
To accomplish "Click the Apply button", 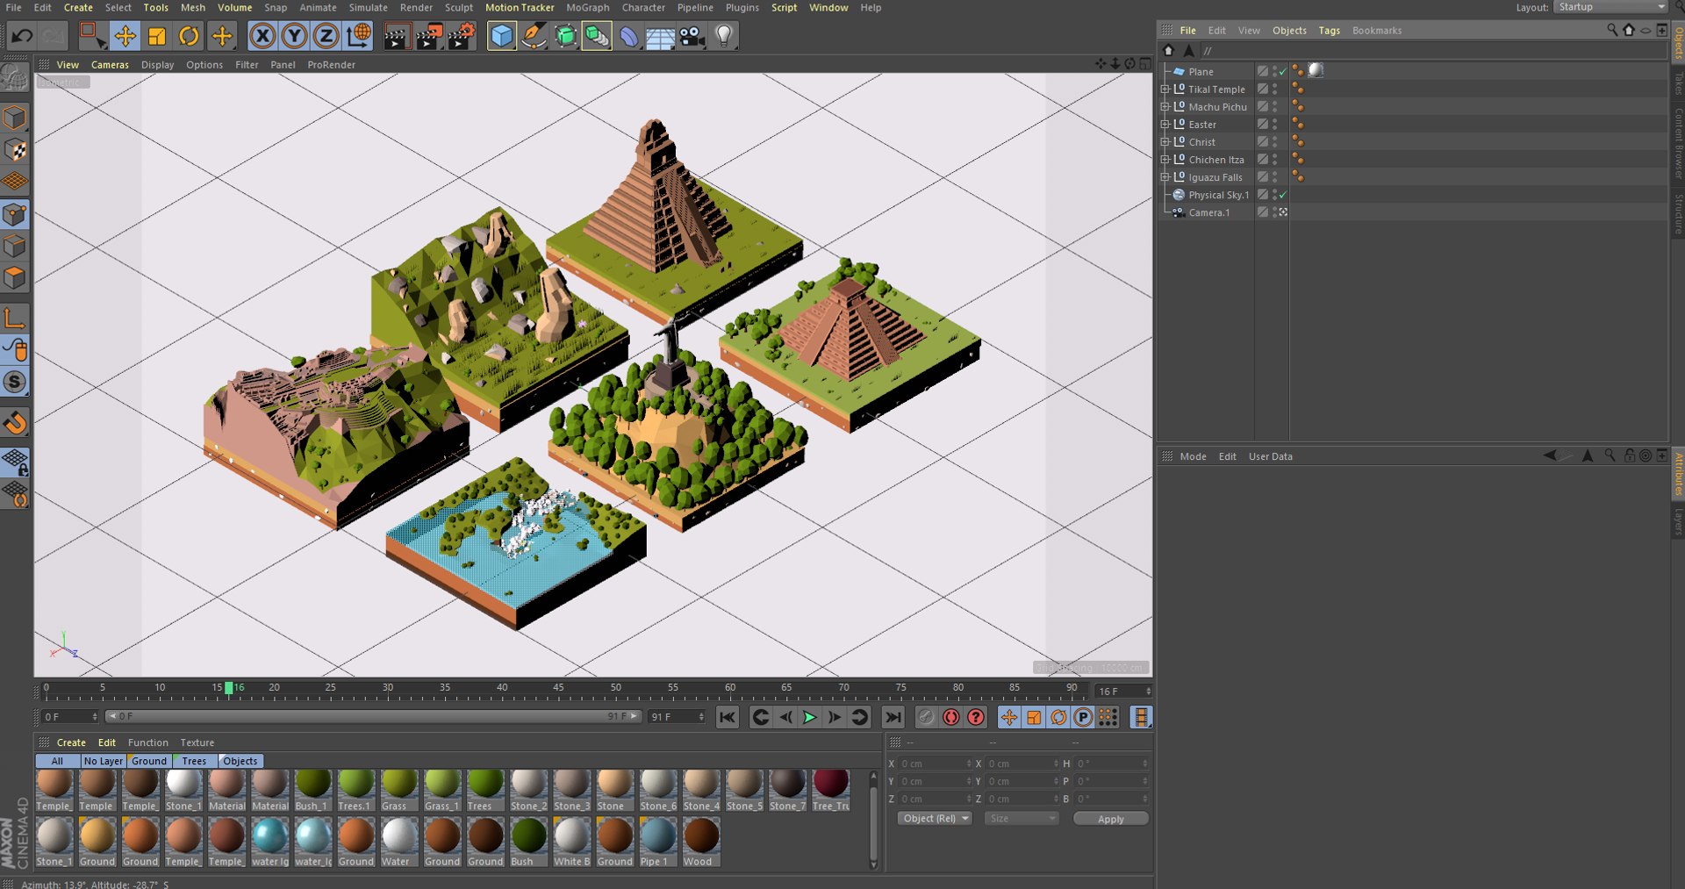I will pyautogui.click(x=1110, y=819).
